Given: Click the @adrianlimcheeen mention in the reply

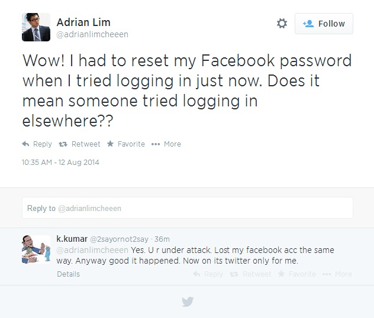Looking at the screenshot, I should (92, 250).
